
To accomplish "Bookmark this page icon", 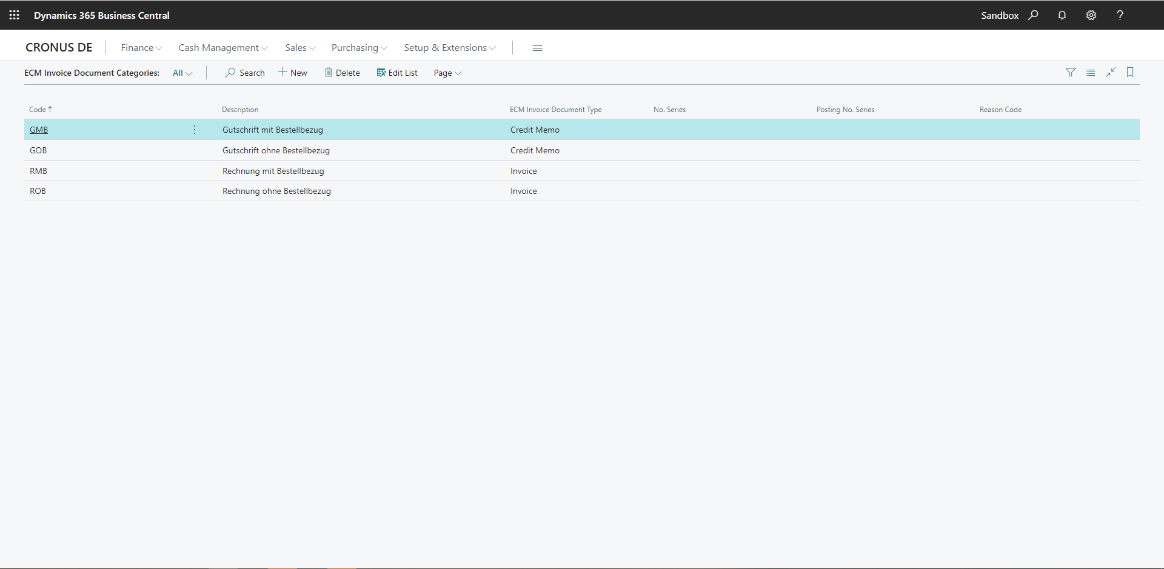I will [x=1130, y=73].
